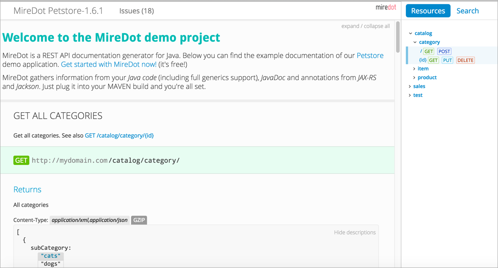Open the Issues (18) page
Screen dimensions: 498x268
(x=137, y=11)
